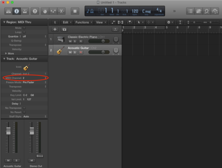This screenshot has height=168, width=222.
Task: Click the Acoustic Guitar track icon
Action: [60, 50]
